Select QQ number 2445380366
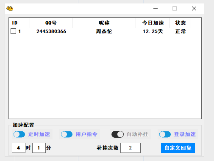 coord(51,31)
